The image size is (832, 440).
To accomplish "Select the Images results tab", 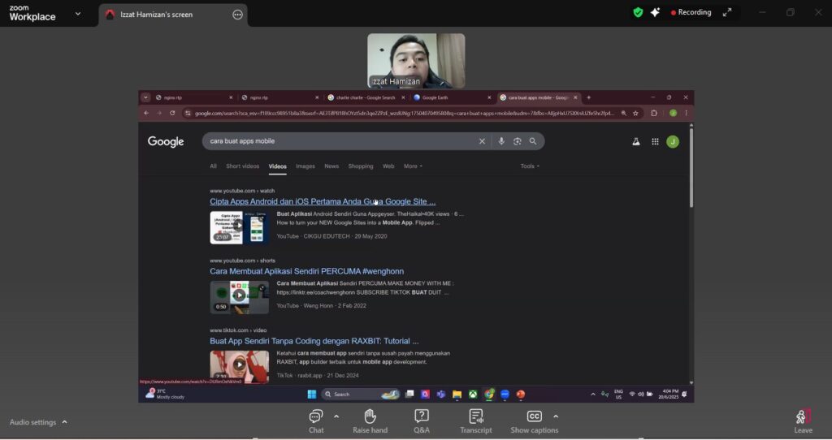I will click(x=305, y=166).
